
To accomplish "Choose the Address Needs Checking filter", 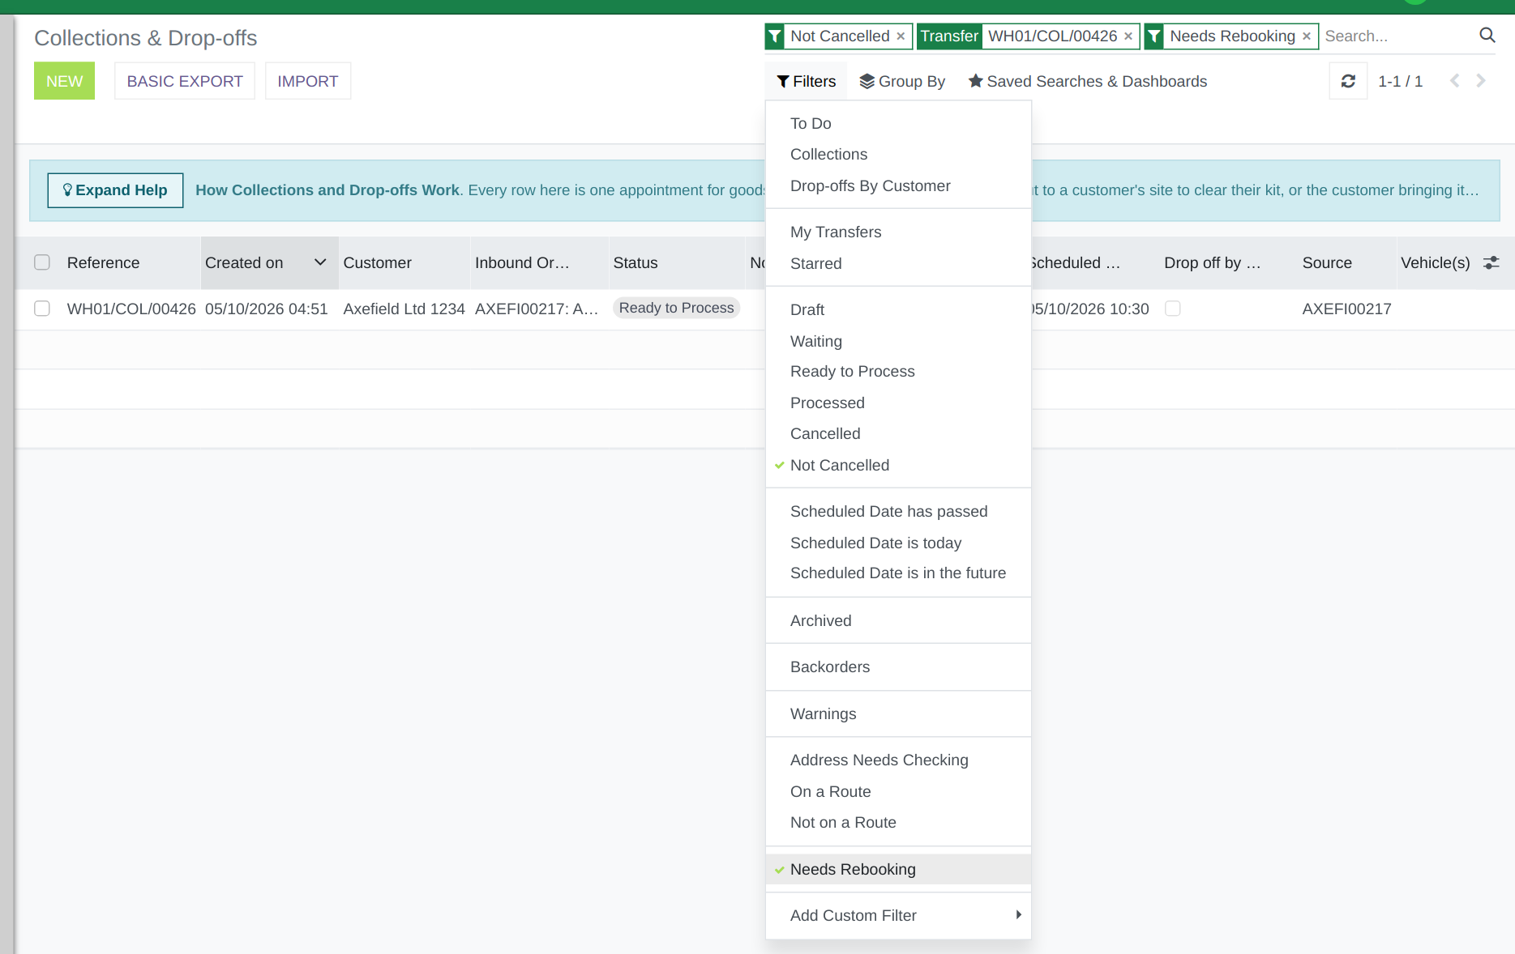I will pos(898,760).
